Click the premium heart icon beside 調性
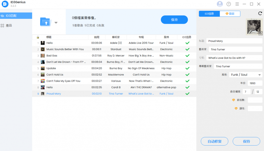This screenshot has width=264, height=151. tap(236, 108)
